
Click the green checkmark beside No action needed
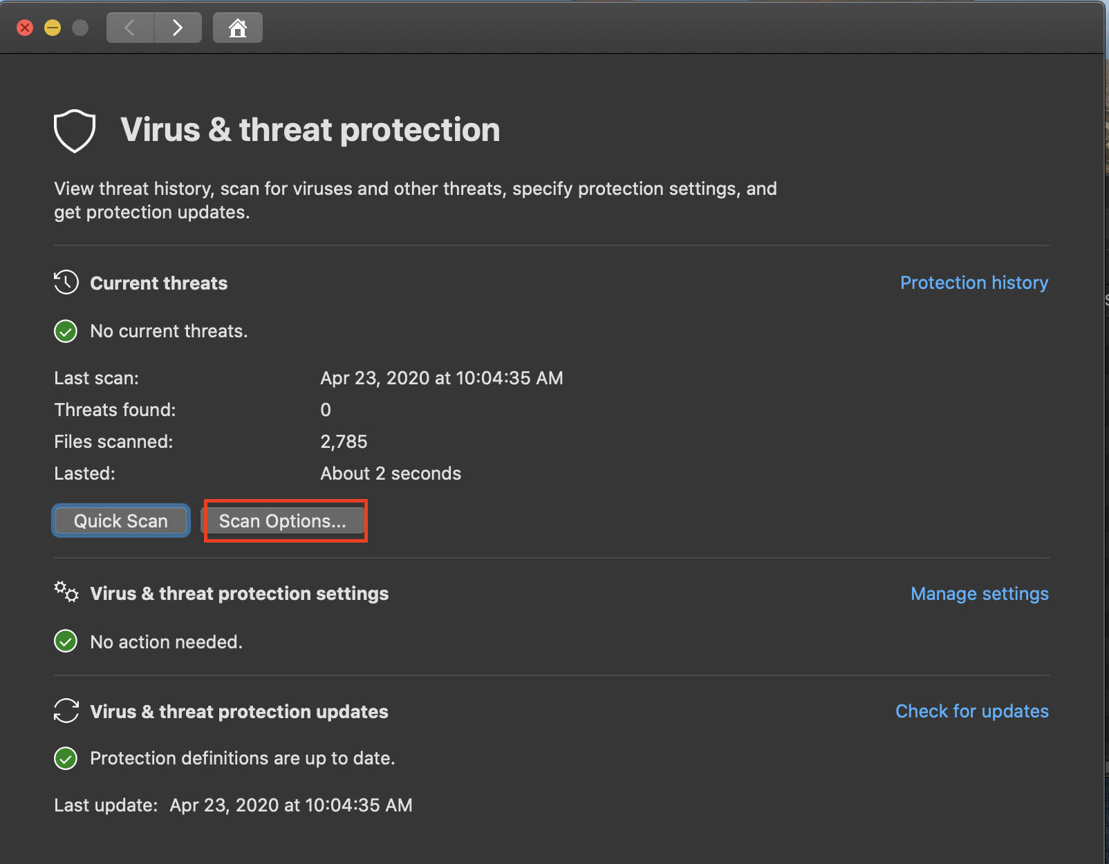point(65,641)
